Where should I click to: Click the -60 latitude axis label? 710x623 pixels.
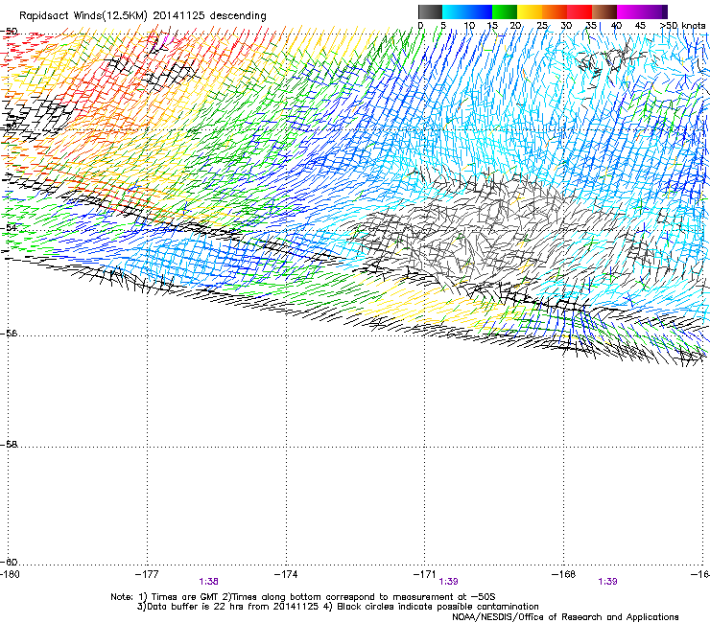pyautogui.click(x=9, y=562)
